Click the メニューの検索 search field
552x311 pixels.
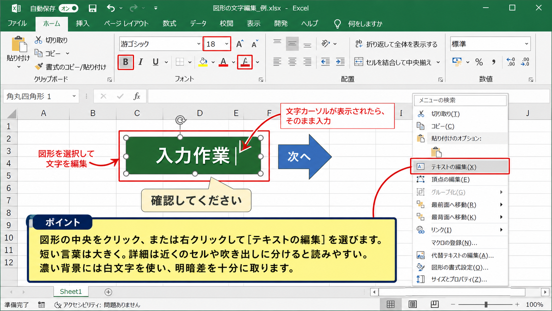[x=460, y=100]
